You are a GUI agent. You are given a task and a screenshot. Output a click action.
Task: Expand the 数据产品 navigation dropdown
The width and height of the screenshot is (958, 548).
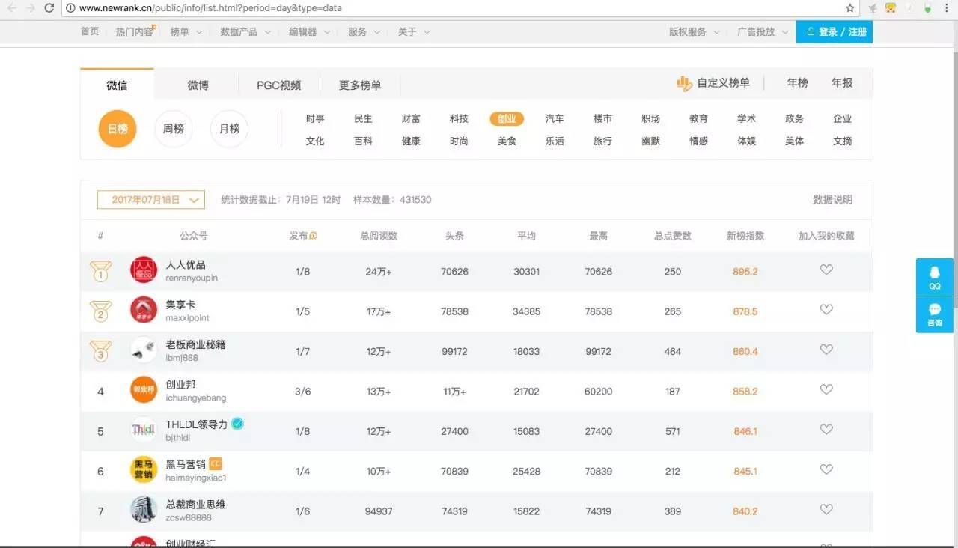click(244, 32)
